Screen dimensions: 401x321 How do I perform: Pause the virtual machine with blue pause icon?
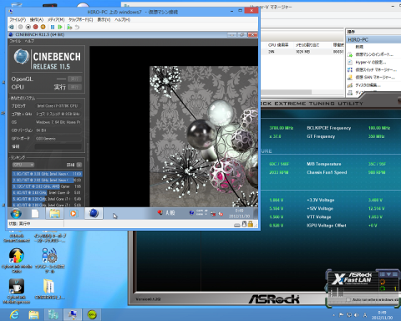coord(53,27)
